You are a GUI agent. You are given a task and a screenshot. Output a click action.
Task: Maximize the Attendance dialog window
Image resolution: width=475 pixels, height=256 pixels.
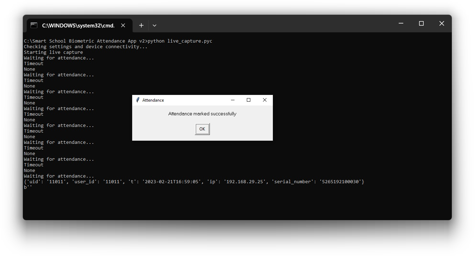coord(249,100)
